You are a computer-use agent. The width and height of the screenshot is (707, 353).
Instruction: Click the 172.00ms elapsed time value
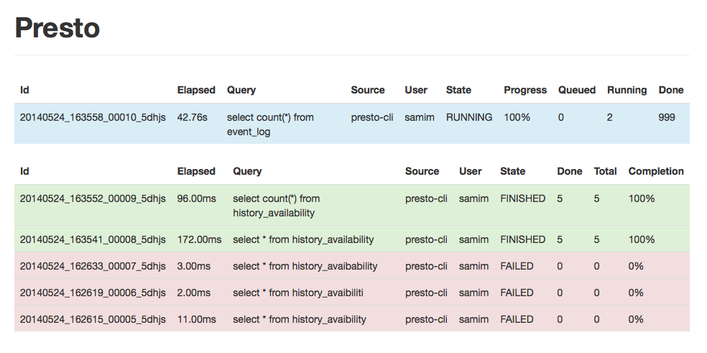click(x=199, y=239)
